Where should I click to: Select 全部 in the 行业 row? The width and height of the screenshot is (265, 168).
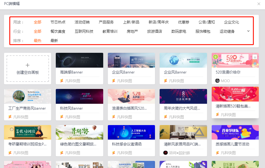tap(38, 31)
